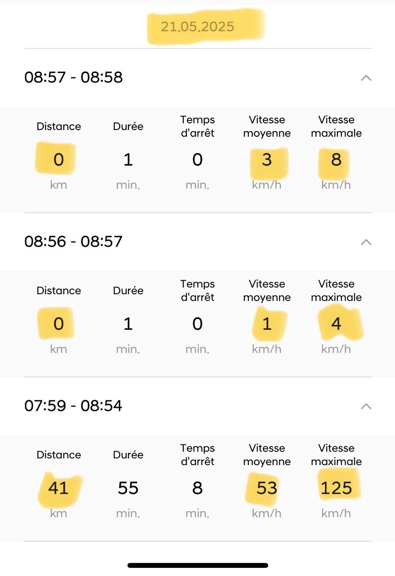395x576 pixels.
Task: Collapse the 08:56 - 08:57 trip chevron
Action: [366, 241]
